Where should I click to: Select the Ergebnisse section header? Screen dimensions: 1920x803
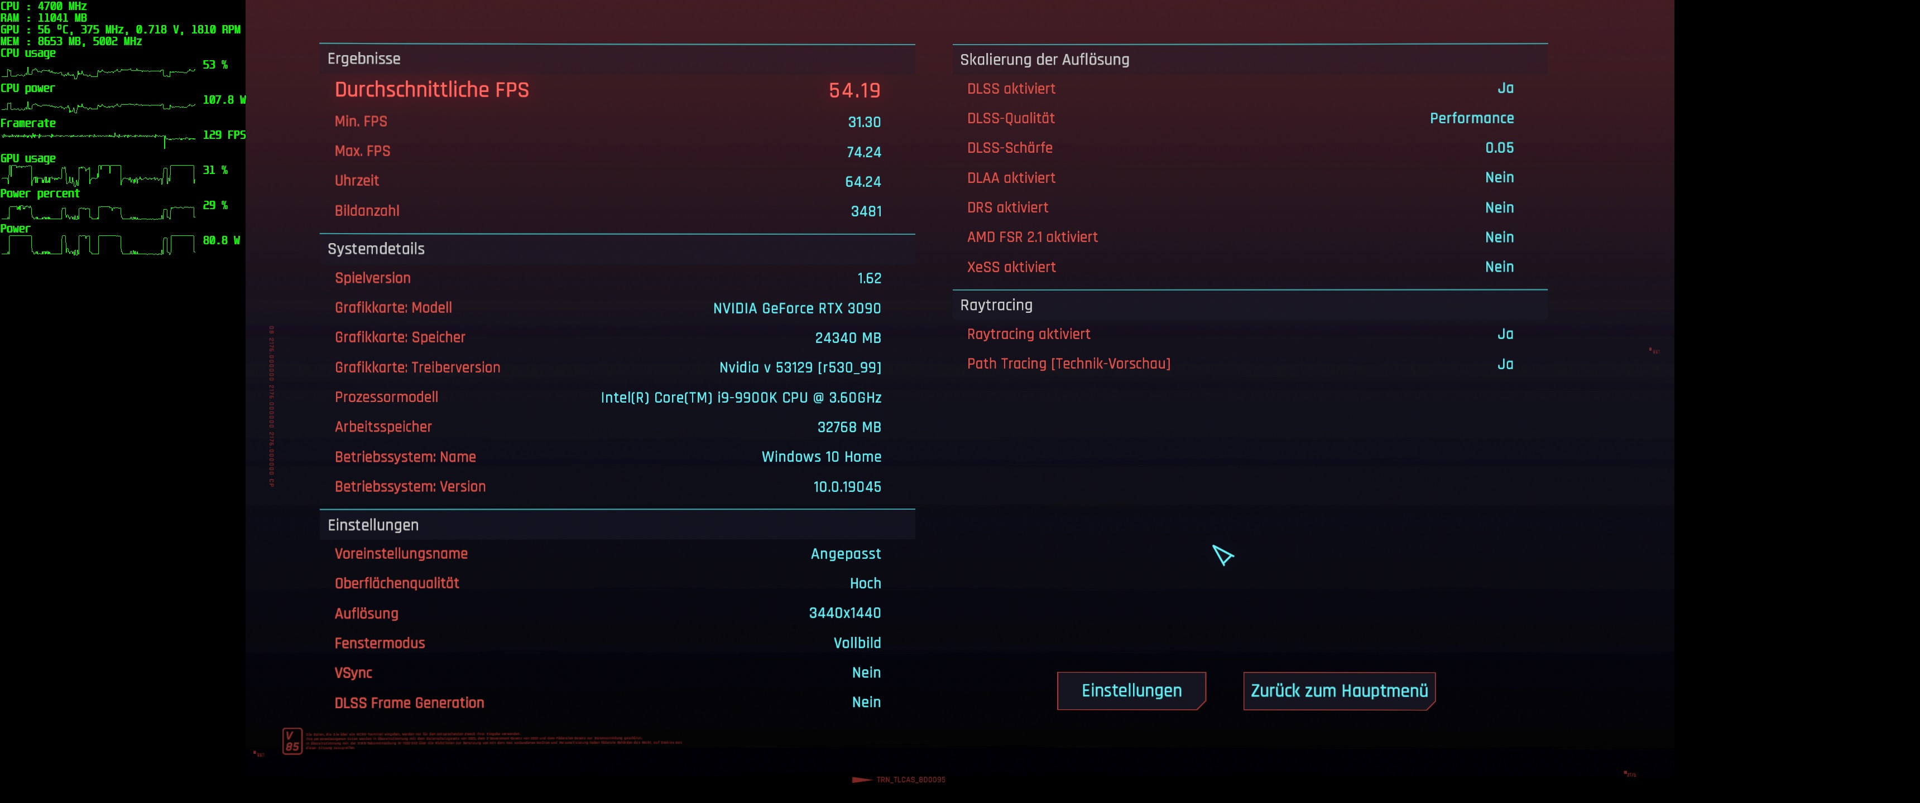(x=364, y=59)
